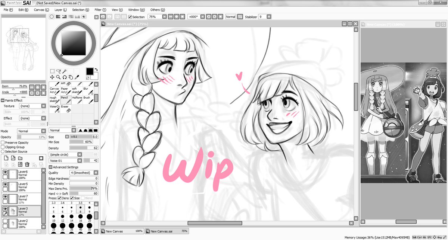
Task: Create a new linework layer
Action: point(12,158)
